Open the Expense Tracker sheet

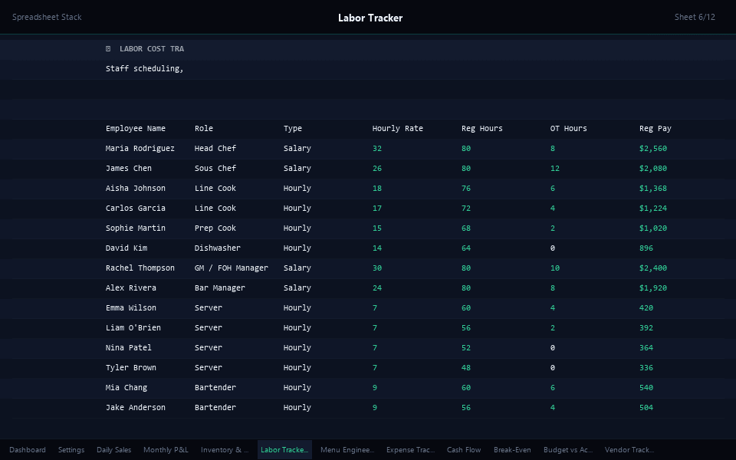coord(410,450)
